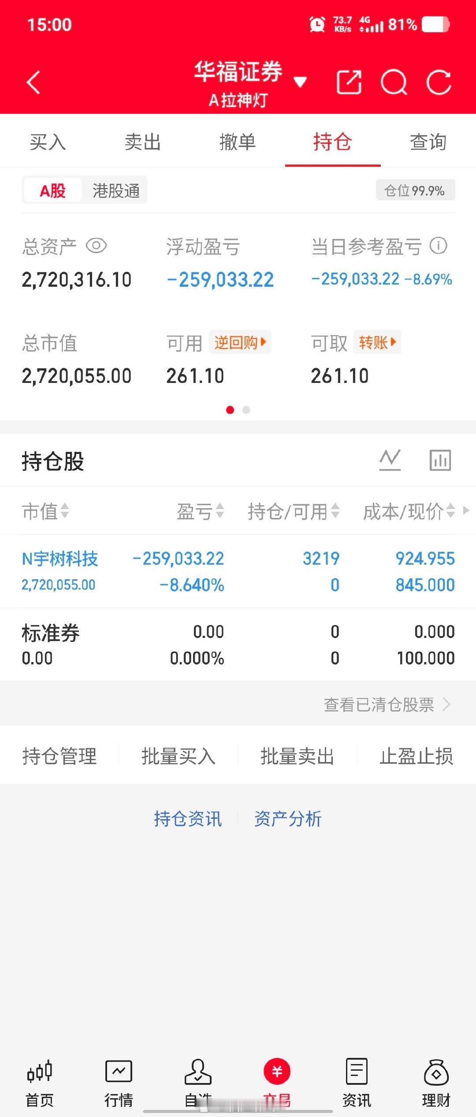Select the A股 market segment
Screen dimensions: 476x1117
pyautogui.click(x=52, y=191)
